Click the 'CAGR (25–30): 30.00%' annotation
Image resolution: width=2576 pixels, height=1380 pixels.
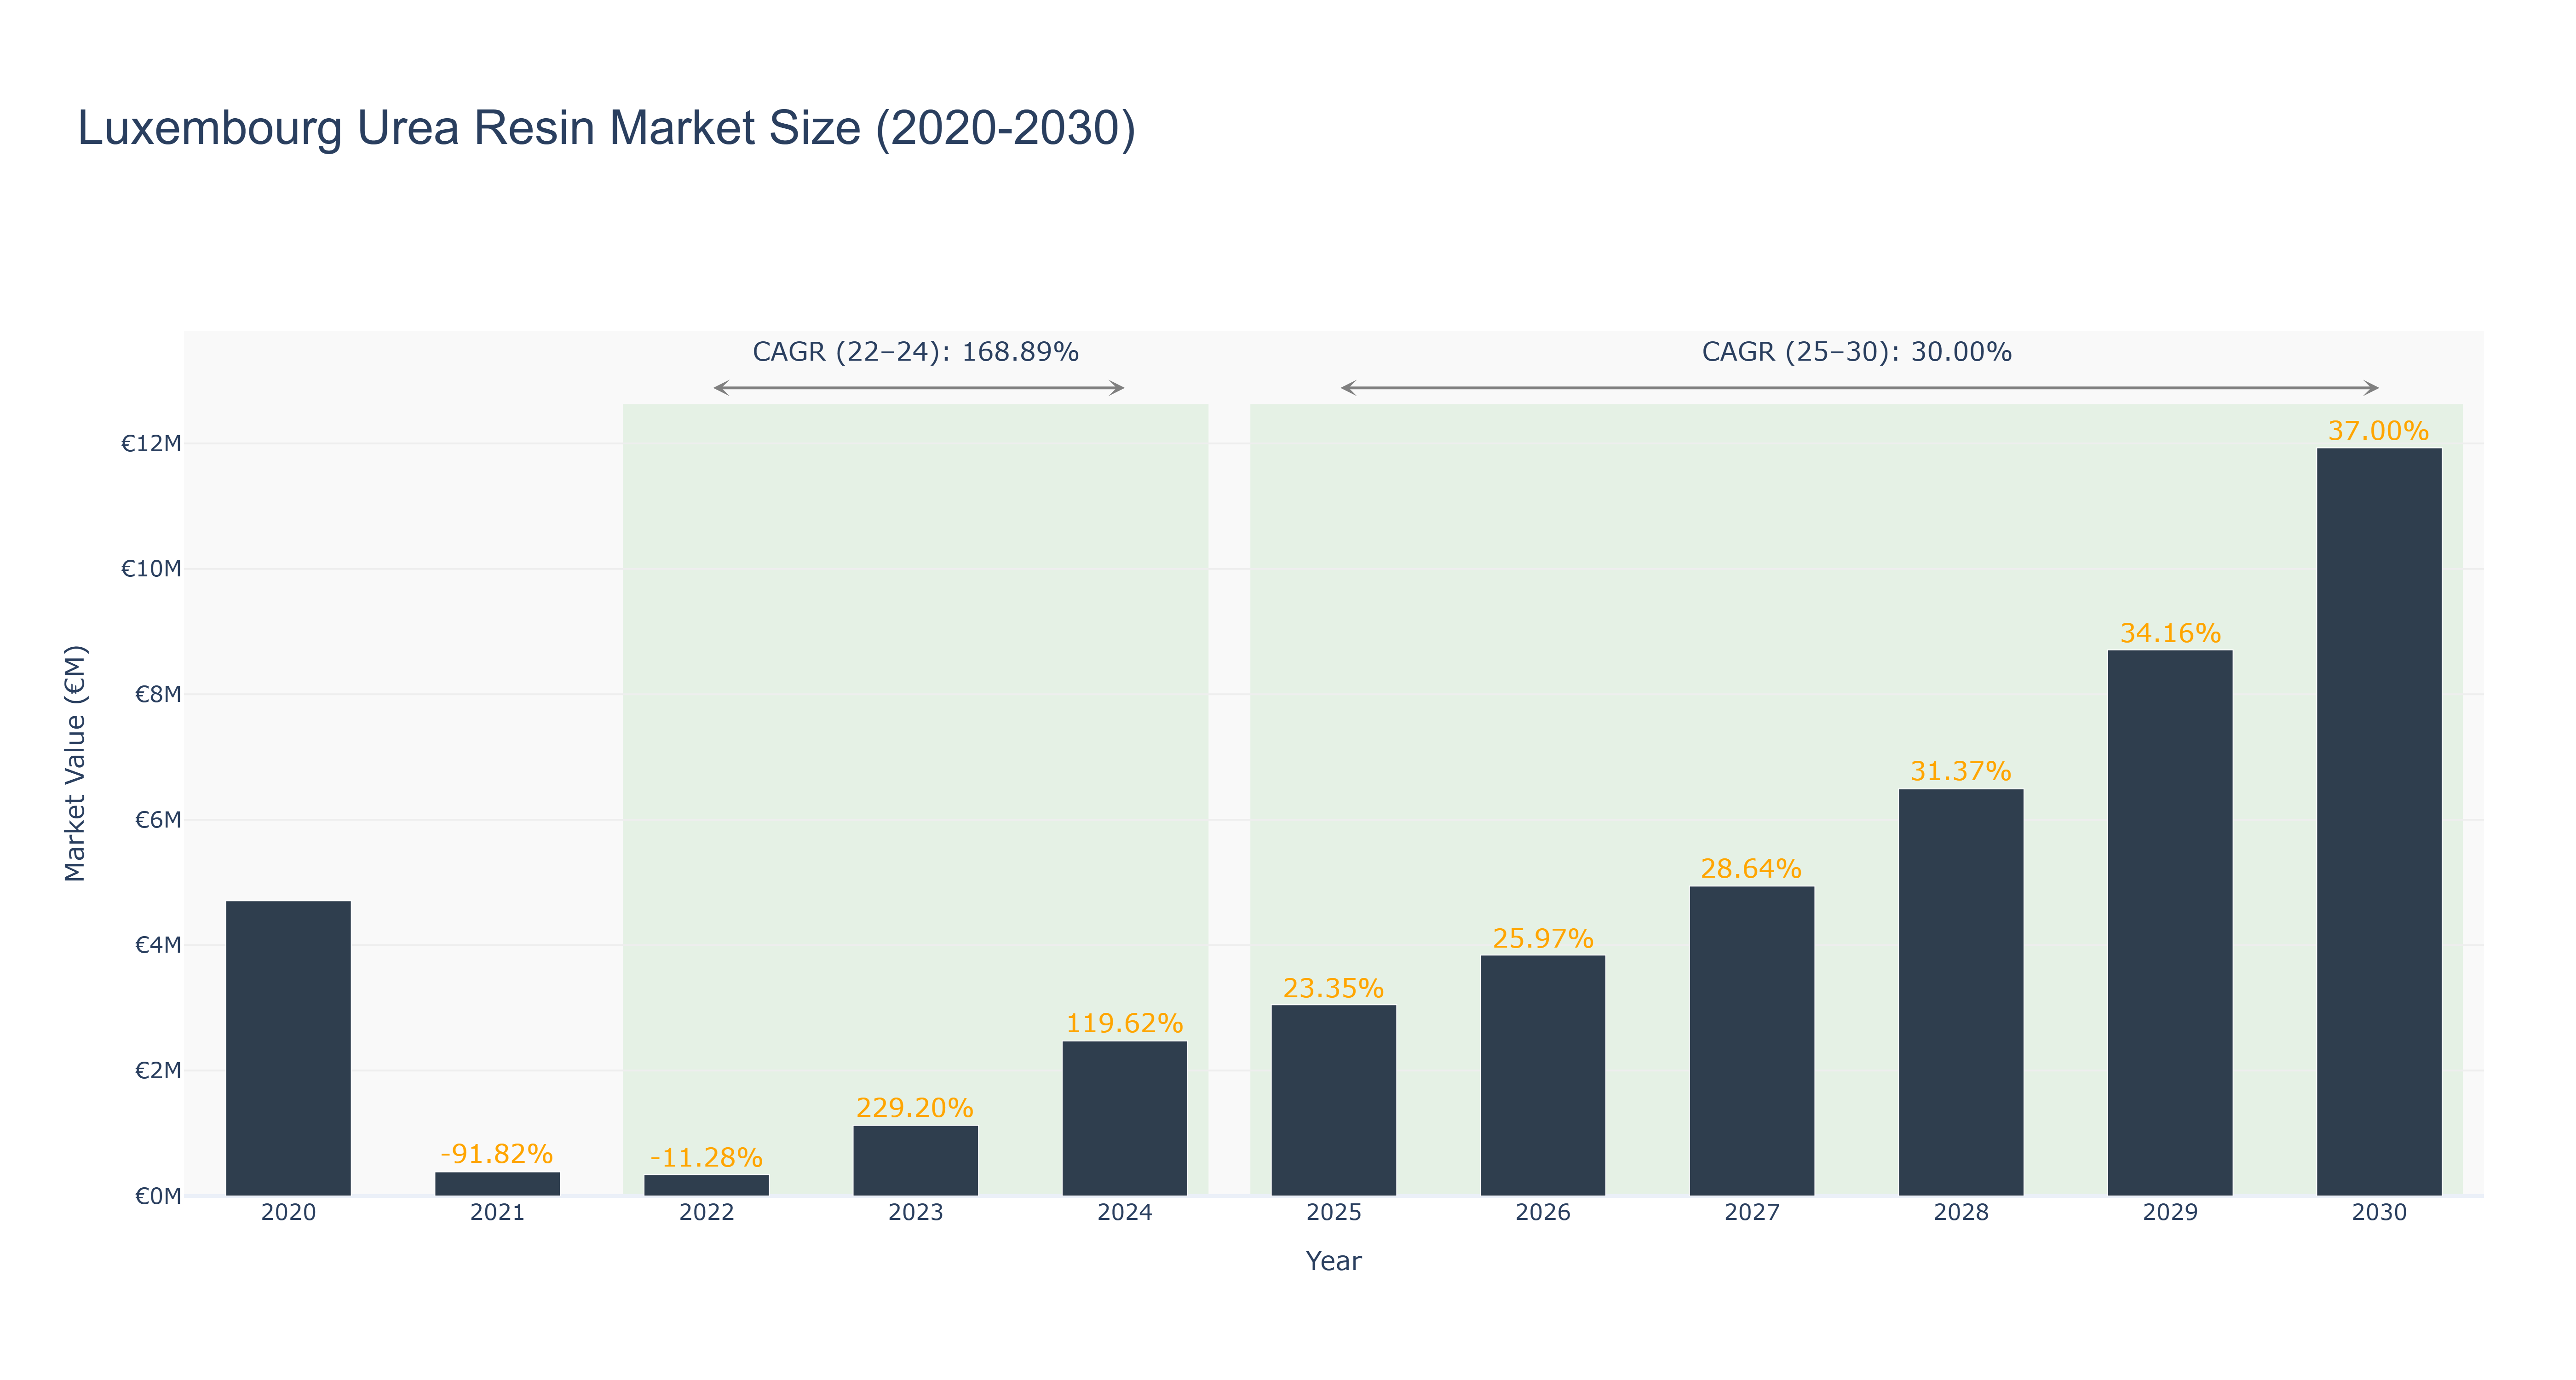click(x=1856, y=352)
